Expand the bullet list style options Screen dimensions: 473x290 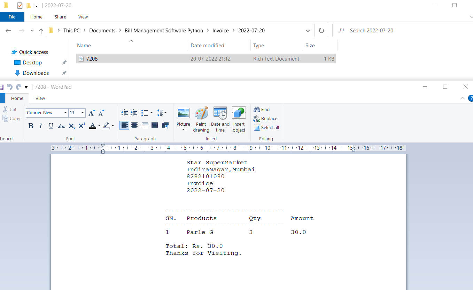tap(152, 112)
